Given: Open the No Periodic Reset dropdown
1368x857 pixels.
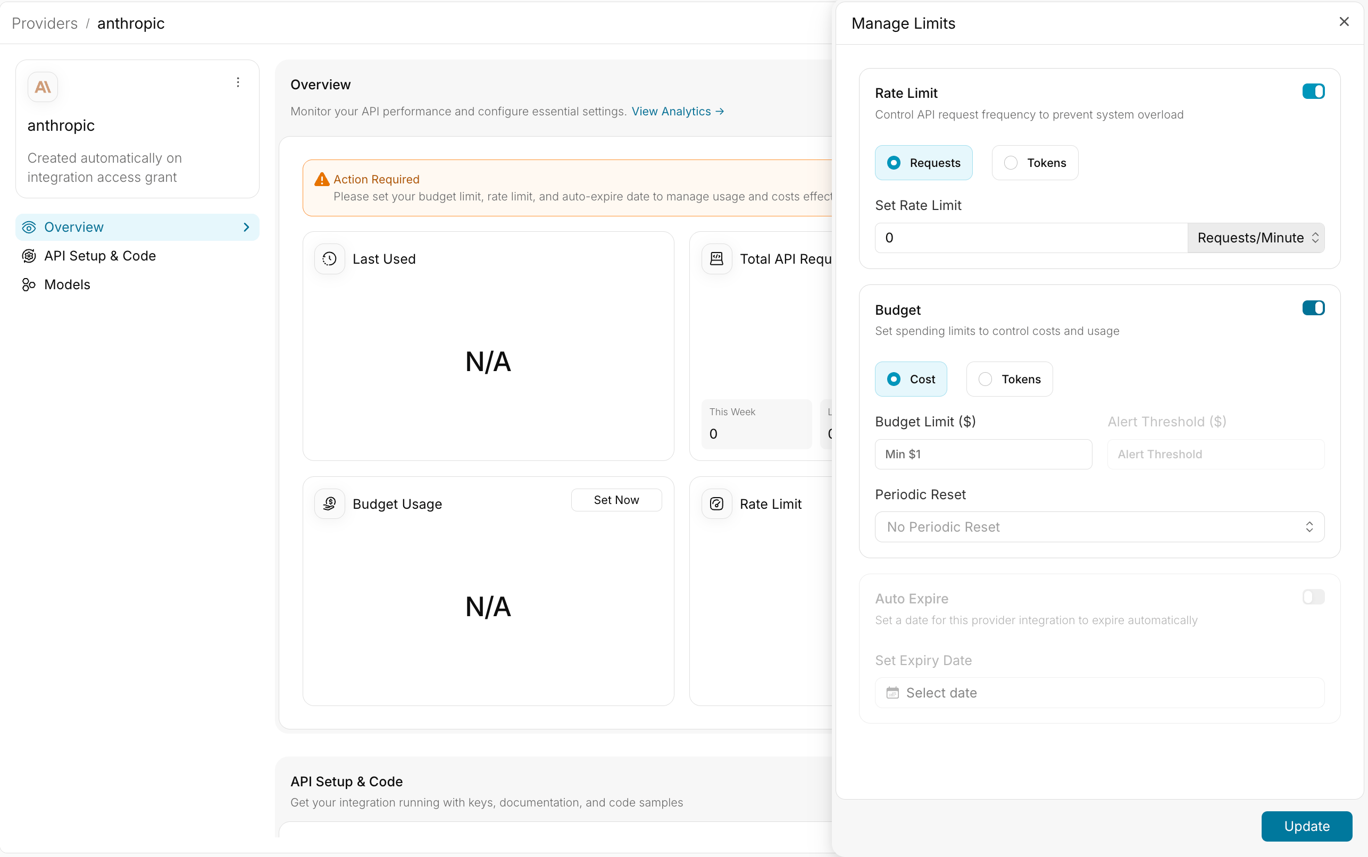Looking at the screenshot, I should (x=1099, y=527).
